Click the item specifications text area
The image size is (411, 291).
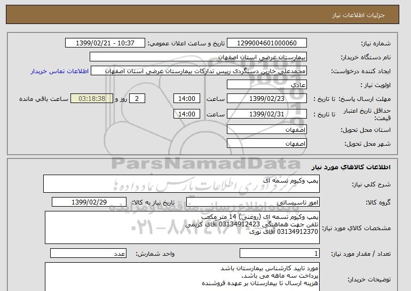click(182, 227)
